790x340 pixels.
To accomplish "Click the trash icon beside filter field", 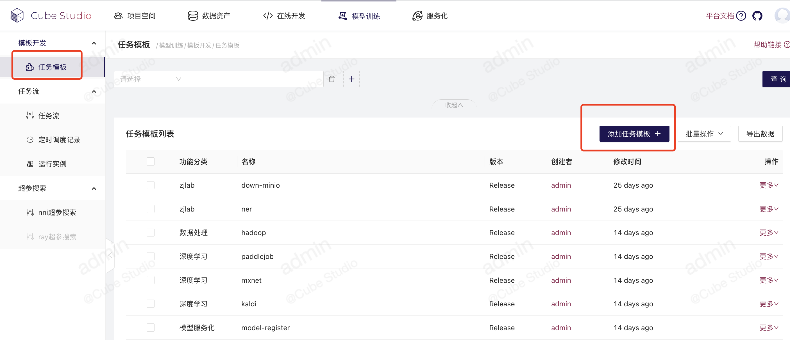I will click(x=332, y=79).
